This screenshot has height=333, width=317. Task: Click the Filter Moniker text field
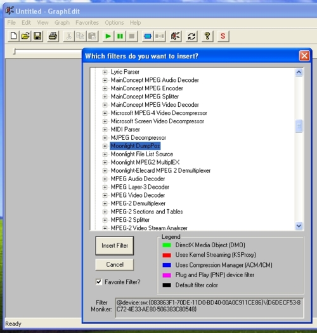tap(209, 308)
